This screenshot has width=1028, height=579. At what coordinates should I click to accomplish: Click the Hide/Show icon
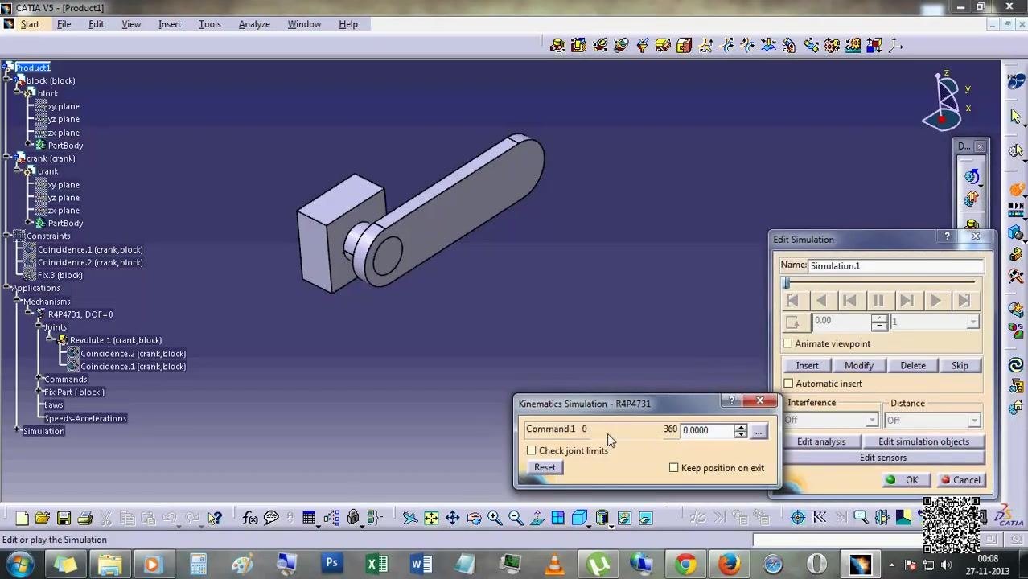click(624, 518)
